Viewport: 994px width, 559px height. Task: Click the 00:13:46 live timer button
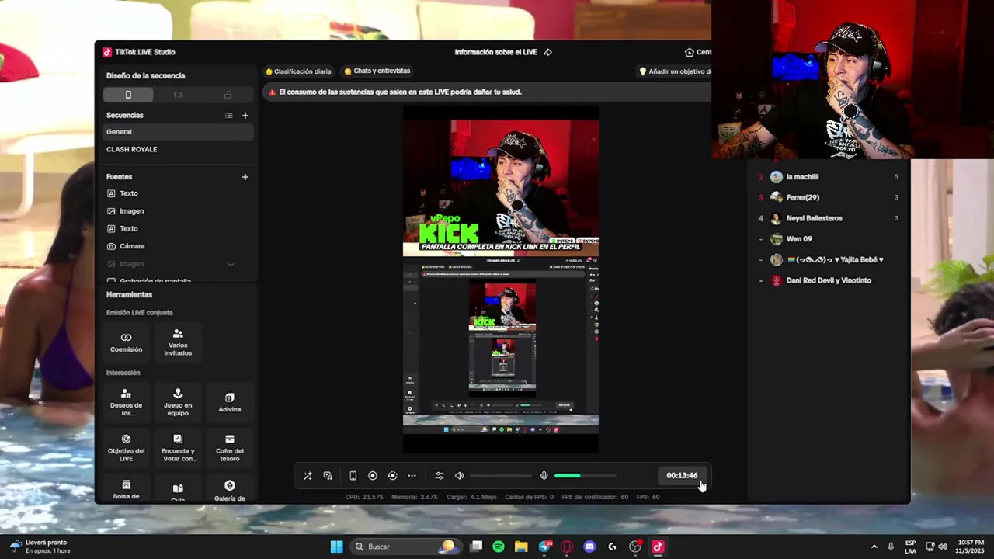tap(682, 476)
